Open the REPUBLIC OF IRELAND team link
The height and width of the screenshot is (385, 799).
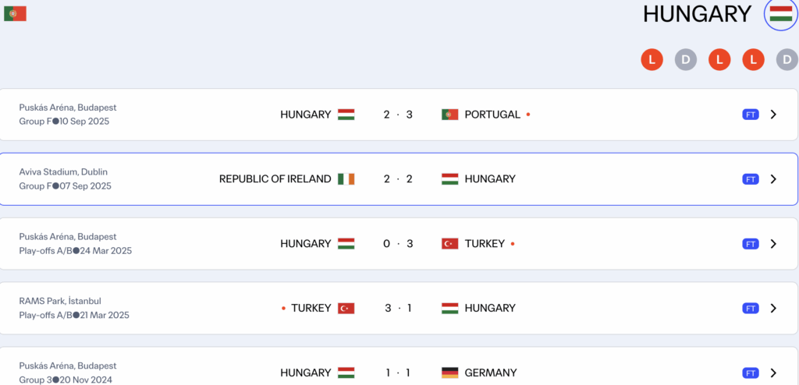coord(275,179)
